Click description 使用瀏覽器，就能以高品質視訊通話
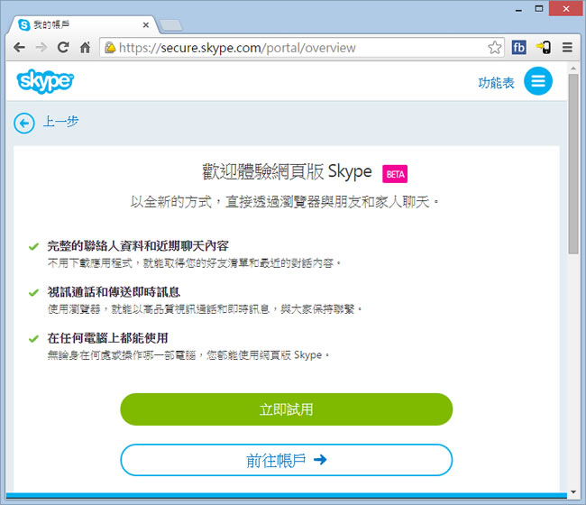Image resolution: width=586 pixels, height=505 pixels. pyautogui.click(x=205, y=309)
